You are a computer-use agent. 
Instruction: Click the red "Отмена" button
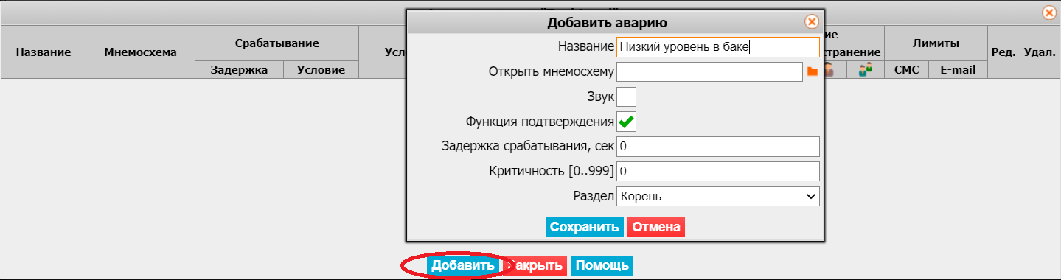pos(656,227)
